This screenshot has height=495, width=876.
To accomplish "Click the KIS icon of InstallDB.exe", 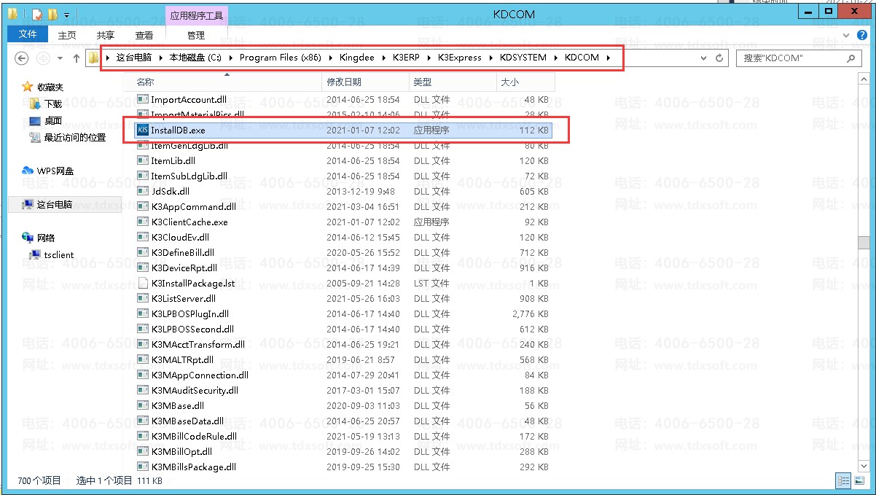I will coord(143,130).
